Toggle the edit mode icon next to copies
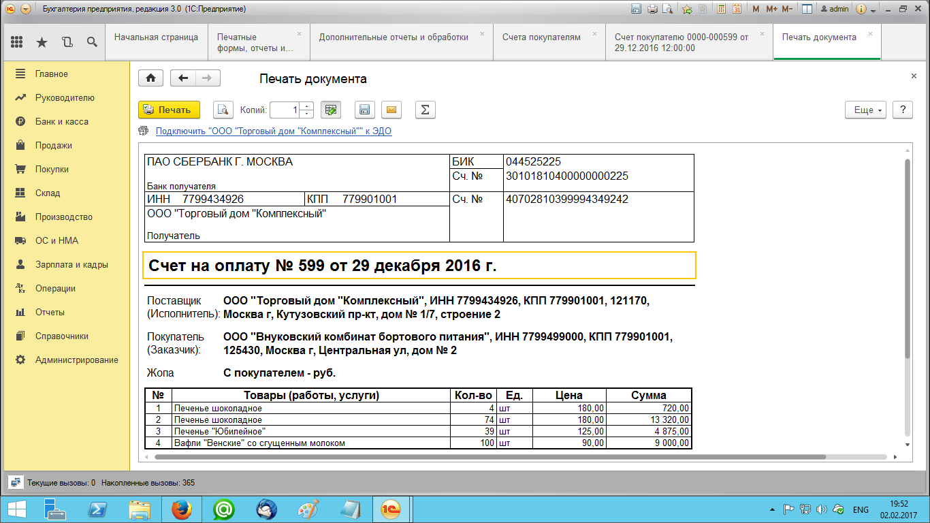This screenshot has width=930, height=523. [331, 110]
